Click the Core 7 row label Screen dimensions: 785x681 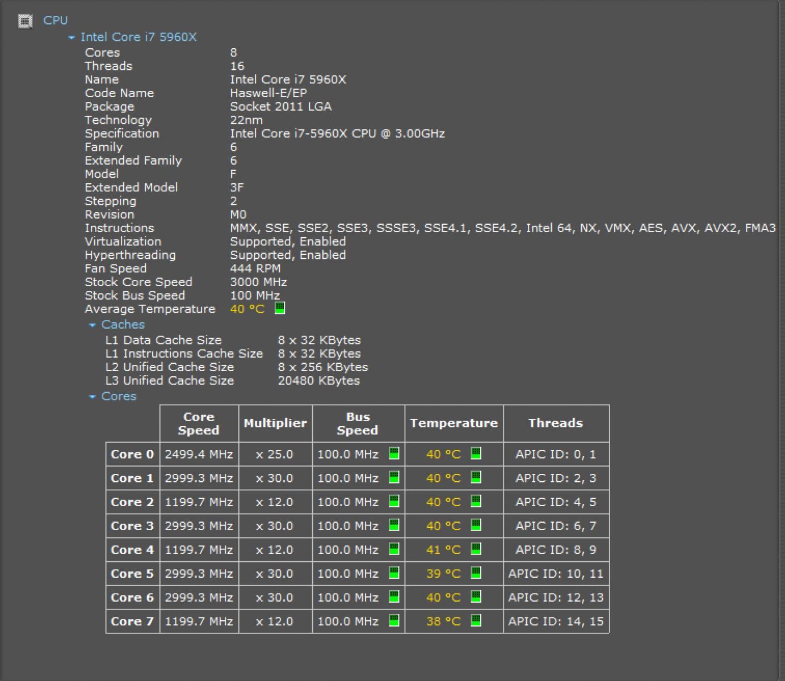132,621
